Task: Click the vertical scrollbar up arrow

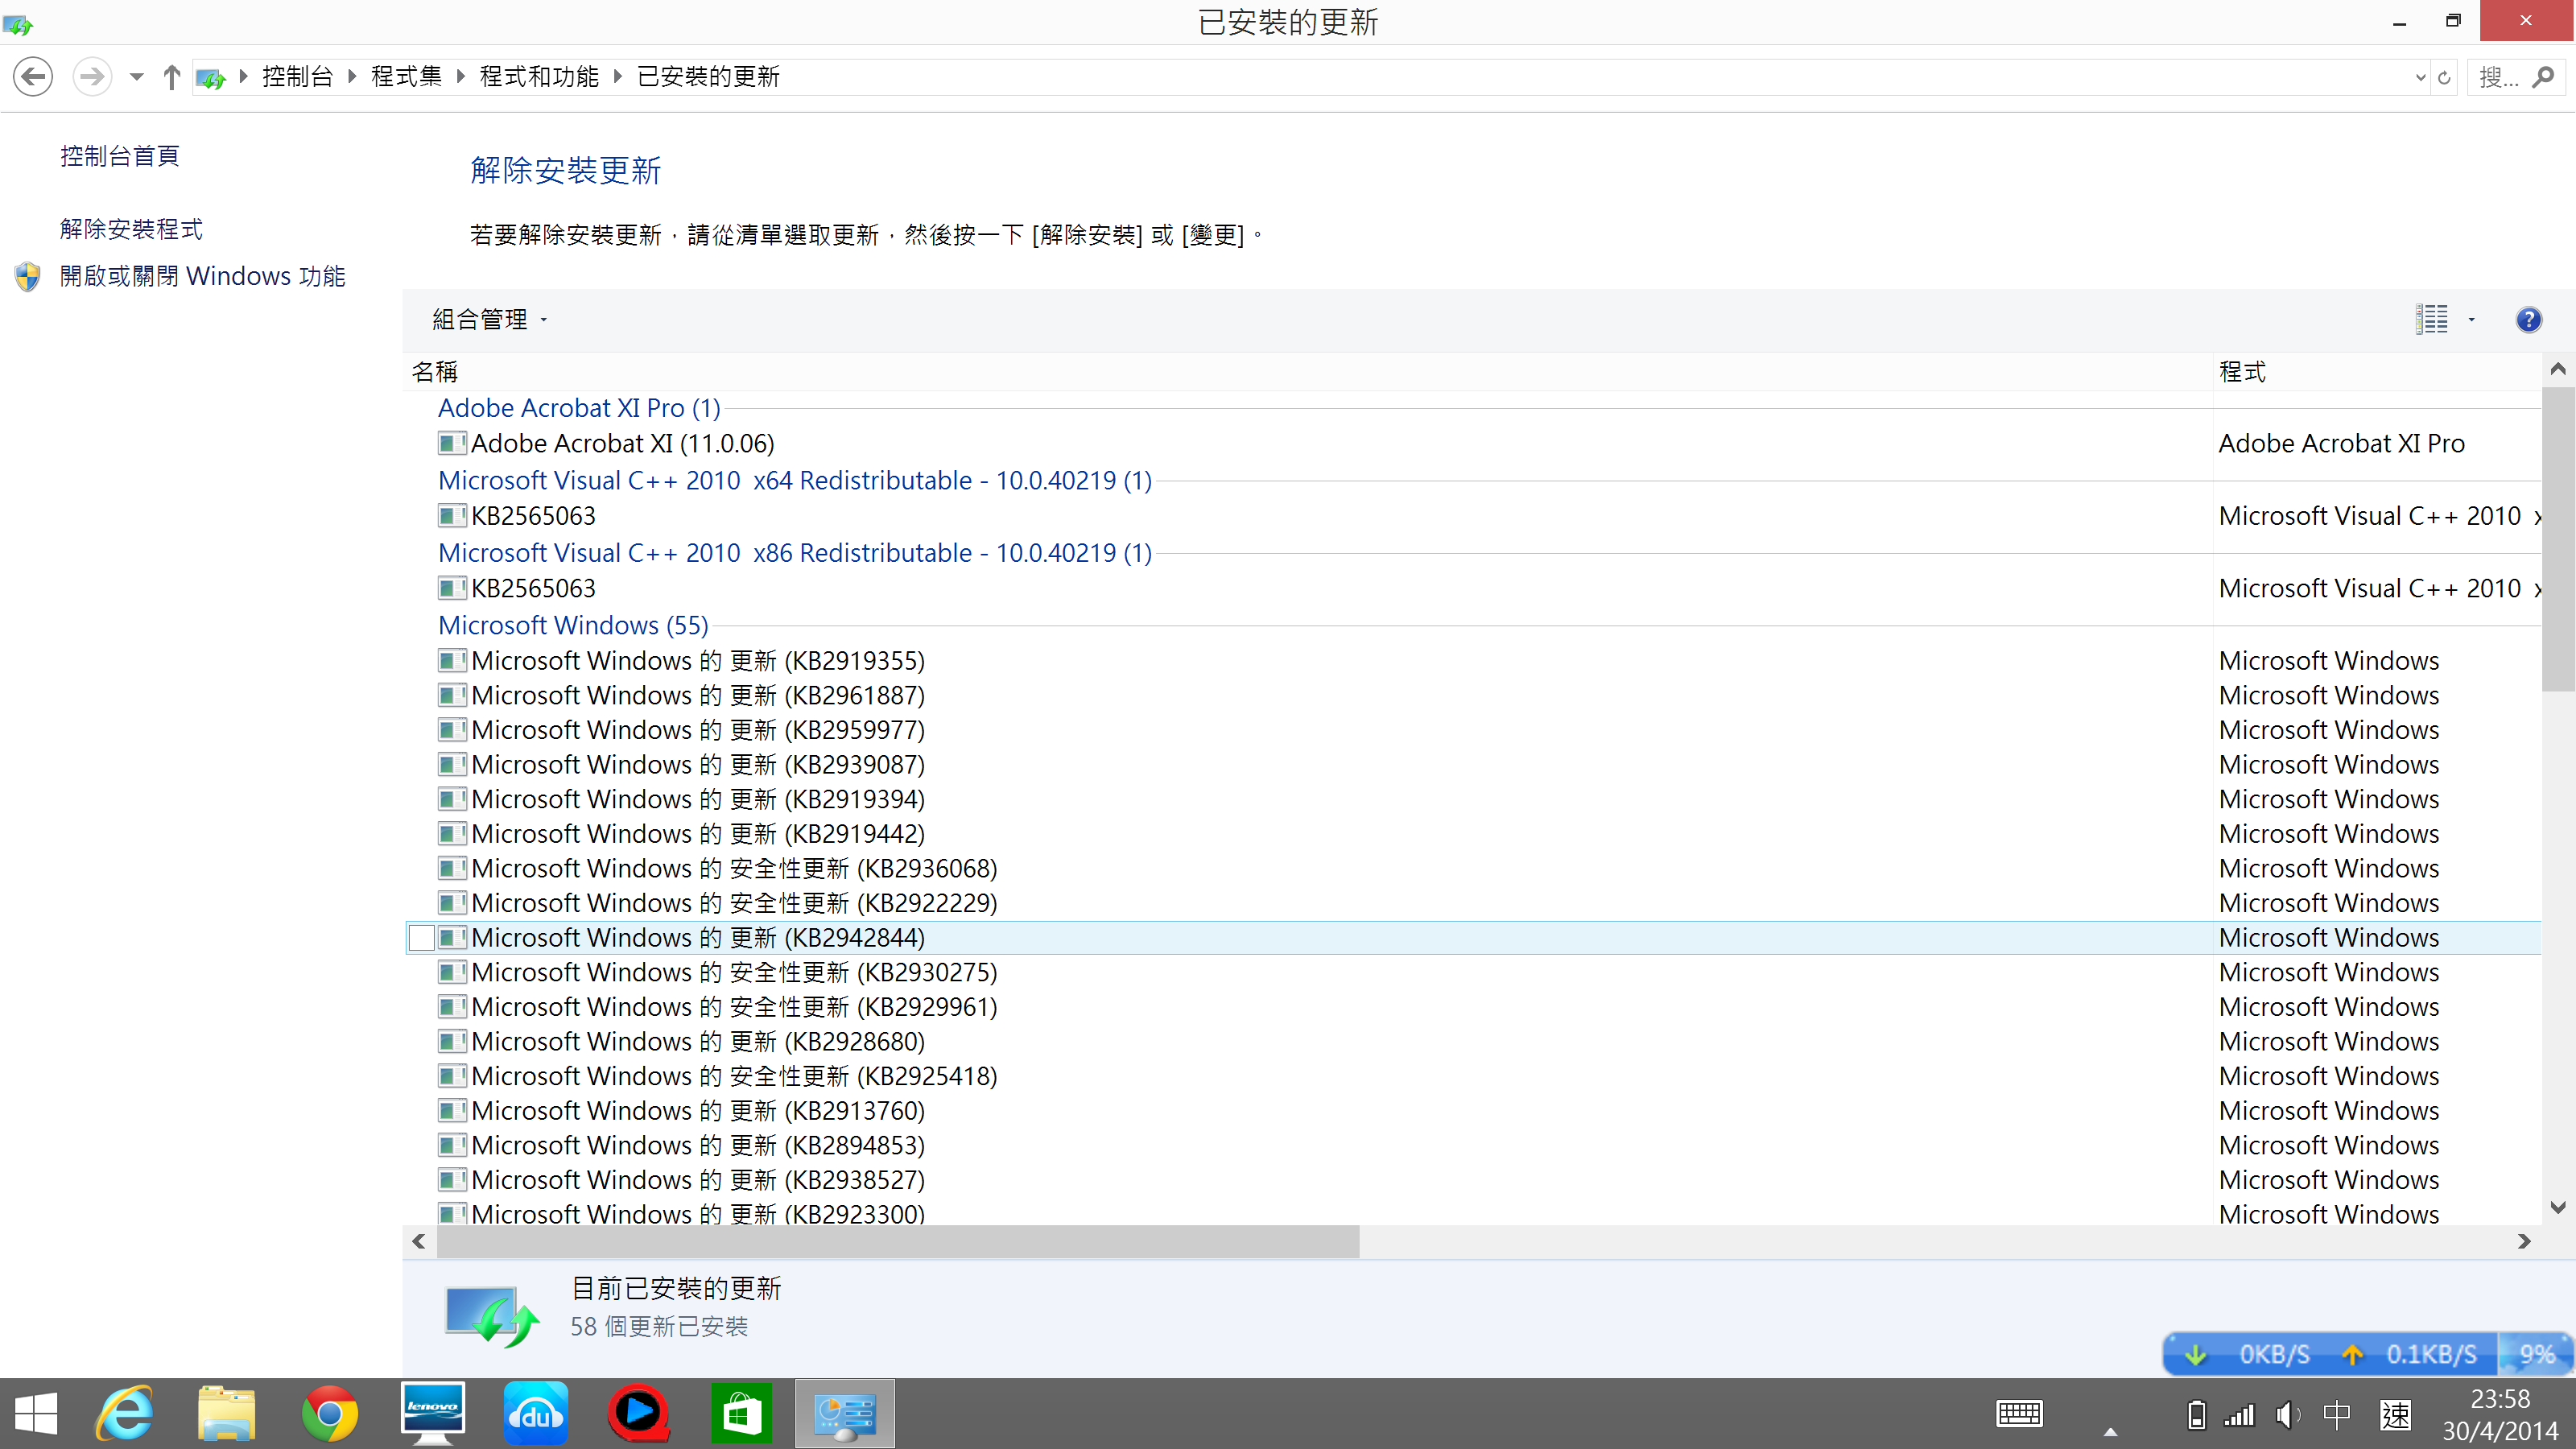Action: (x=2558, y=370)
